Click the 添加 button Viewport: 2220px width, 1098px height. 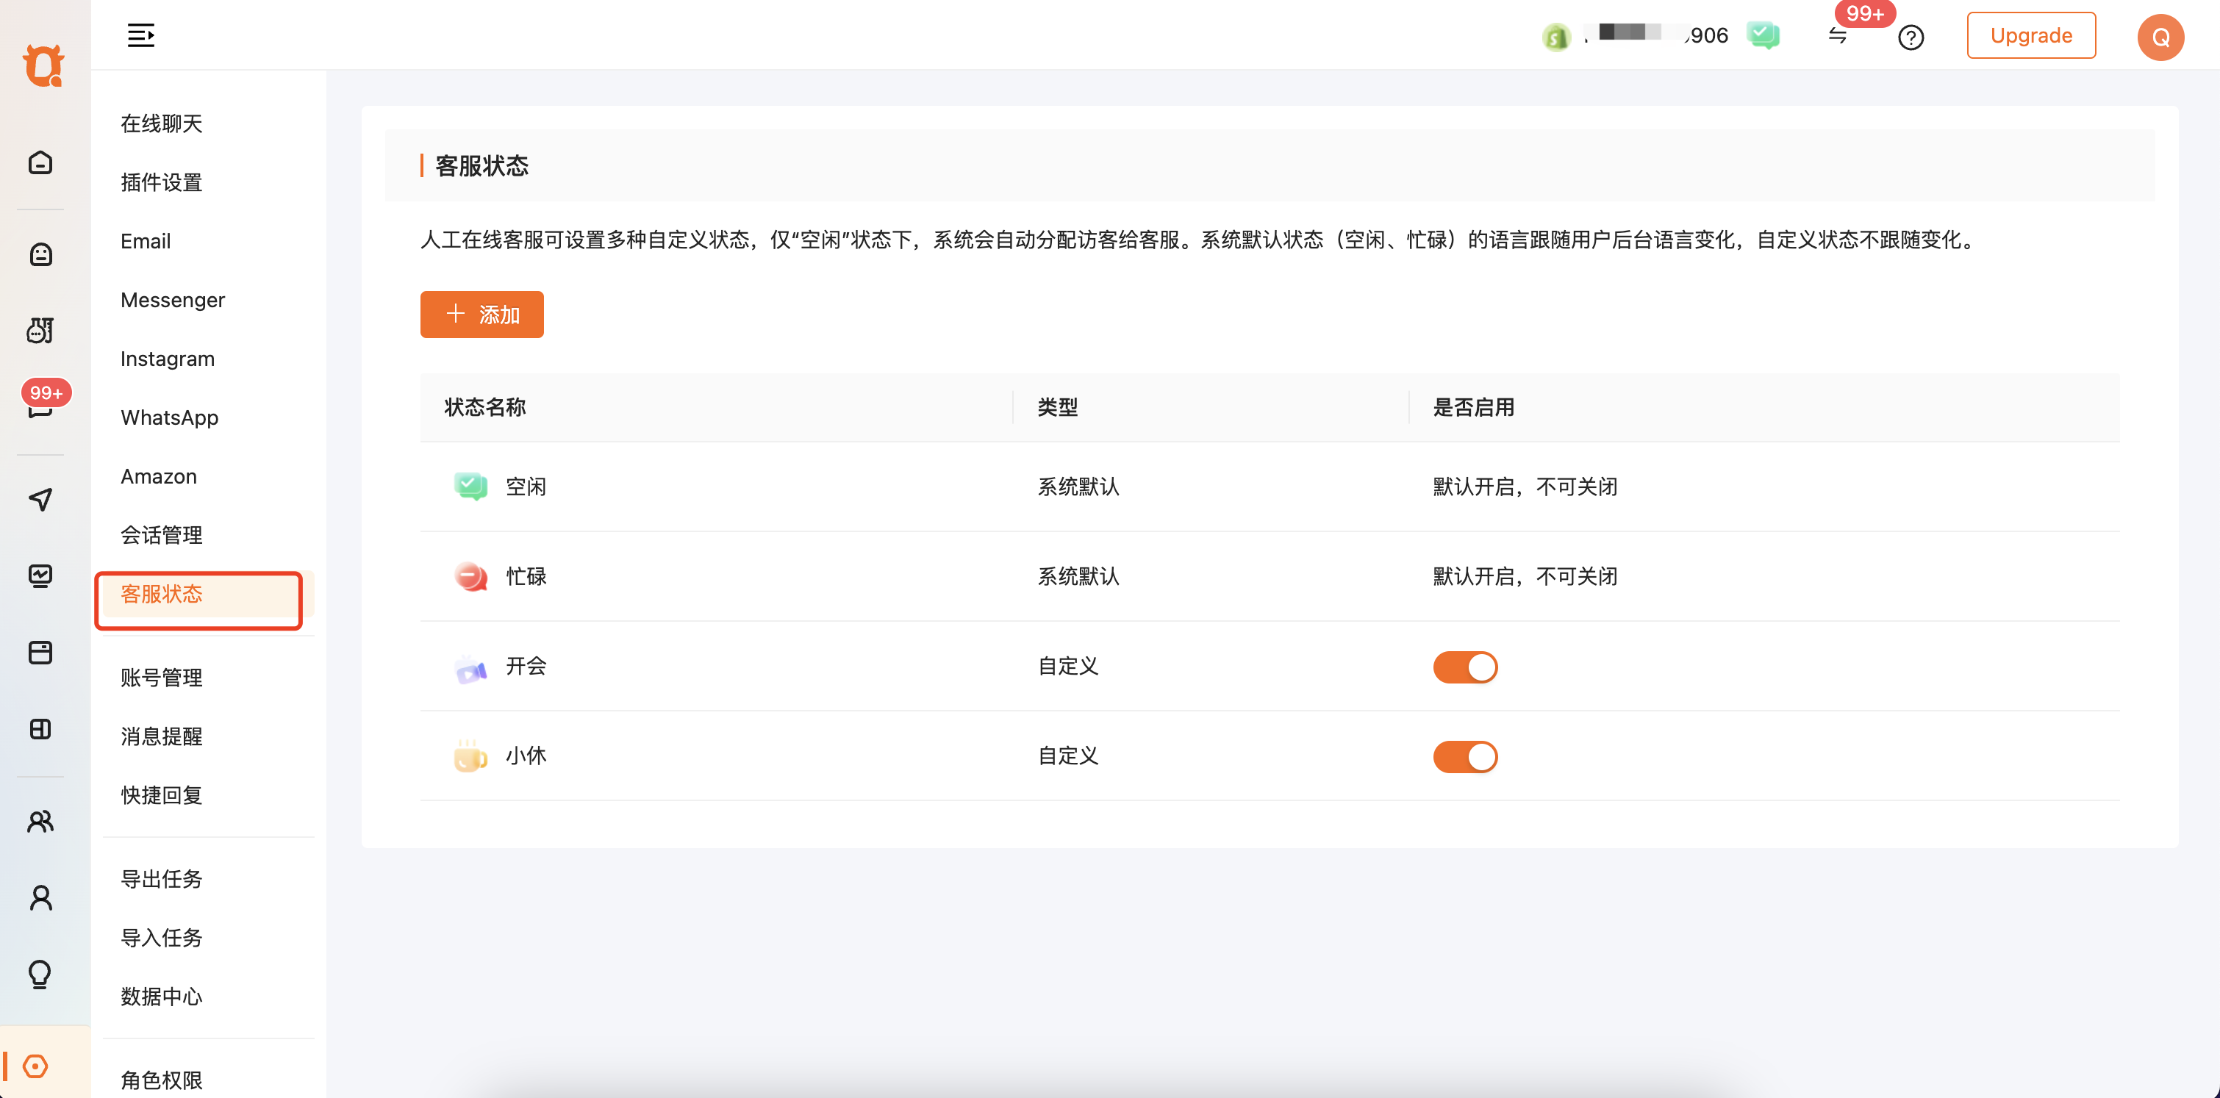(481, 315)
